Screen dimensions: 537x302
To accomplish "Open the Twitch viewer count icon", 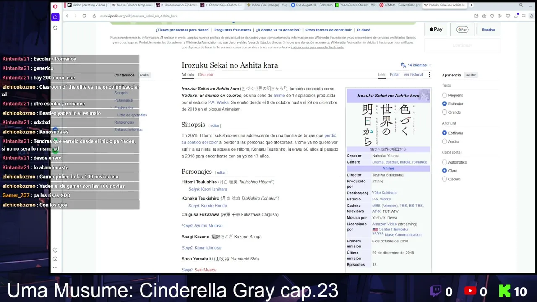I will point(435,291).
